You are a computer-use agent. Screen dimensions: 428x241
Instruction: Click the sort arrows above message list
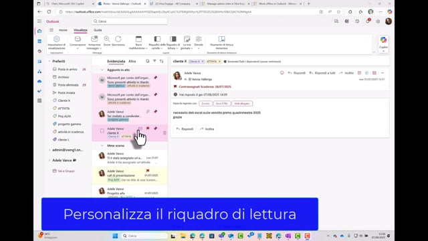pyautogui.click(x=162, y=61)
